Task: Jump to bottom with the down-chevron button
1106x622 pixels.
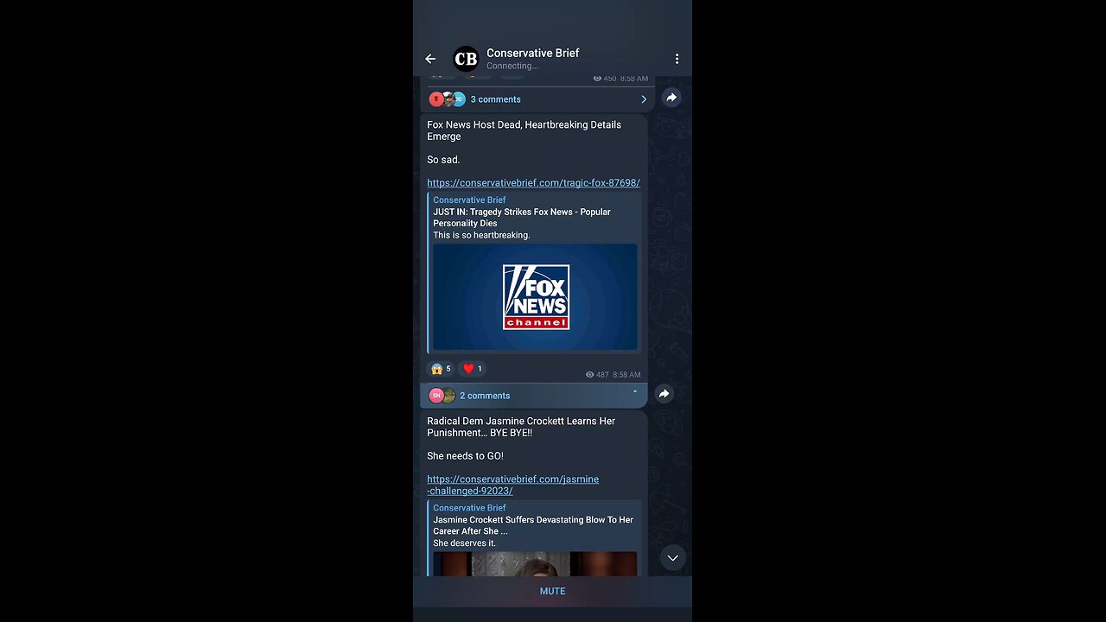Action: (x=672, y=558)
